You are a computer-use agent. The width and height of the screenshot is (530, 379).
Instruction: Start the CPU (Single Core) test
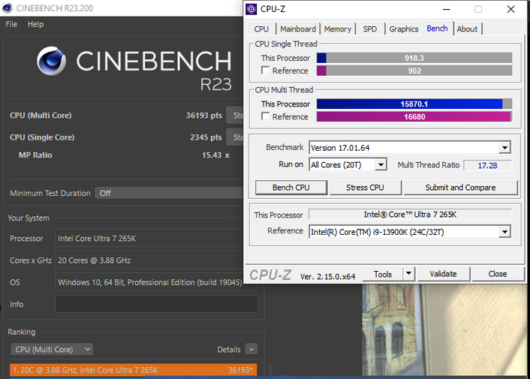(x=234, y=137)
